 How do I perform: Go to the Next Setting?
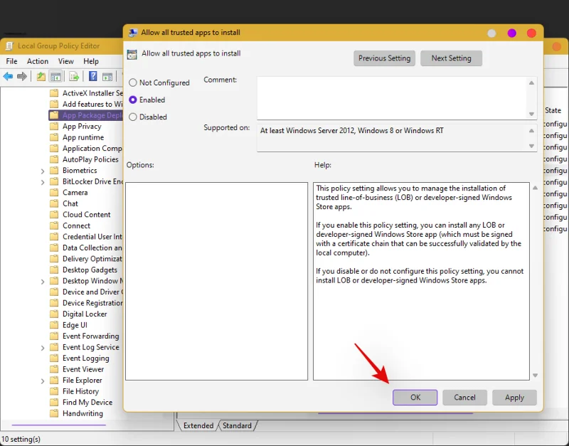tap(451, 58)
